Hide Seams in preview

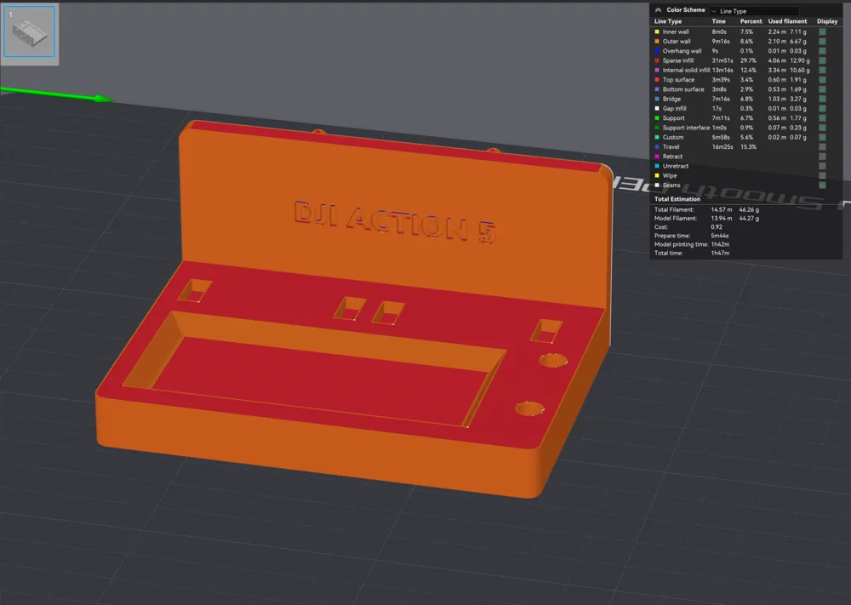tap(822, 185)
